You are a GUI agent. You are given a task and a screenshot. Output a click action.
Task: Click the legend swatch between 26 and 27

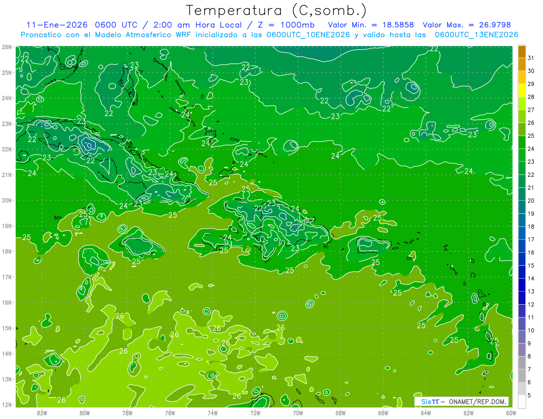click(522, 117)
